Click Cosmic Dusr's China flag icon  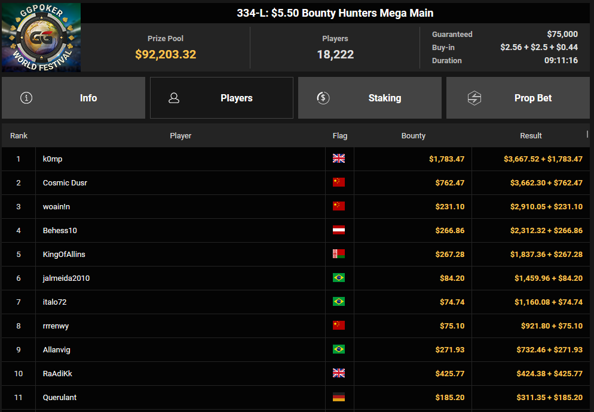tap(339, 182)
